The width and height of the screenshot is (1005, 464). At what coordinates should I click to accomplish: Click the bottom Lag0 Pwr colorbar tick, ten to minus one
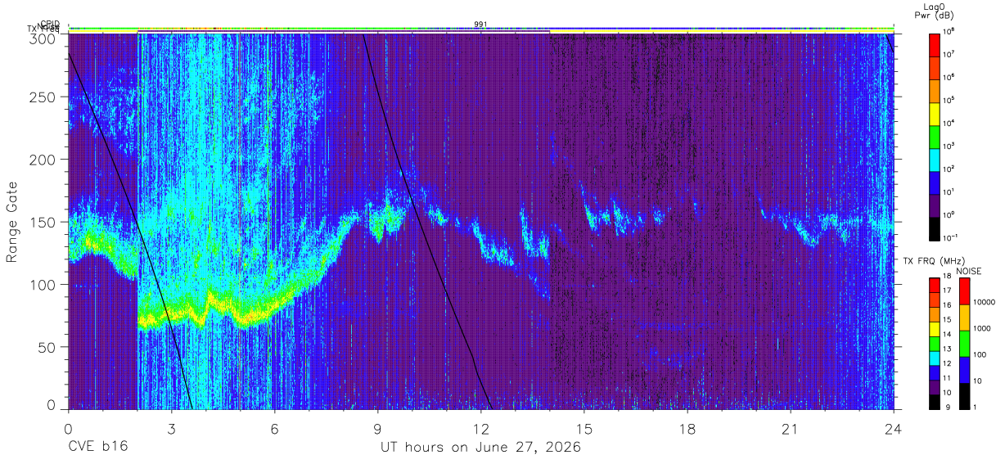[x=951, y=237]
